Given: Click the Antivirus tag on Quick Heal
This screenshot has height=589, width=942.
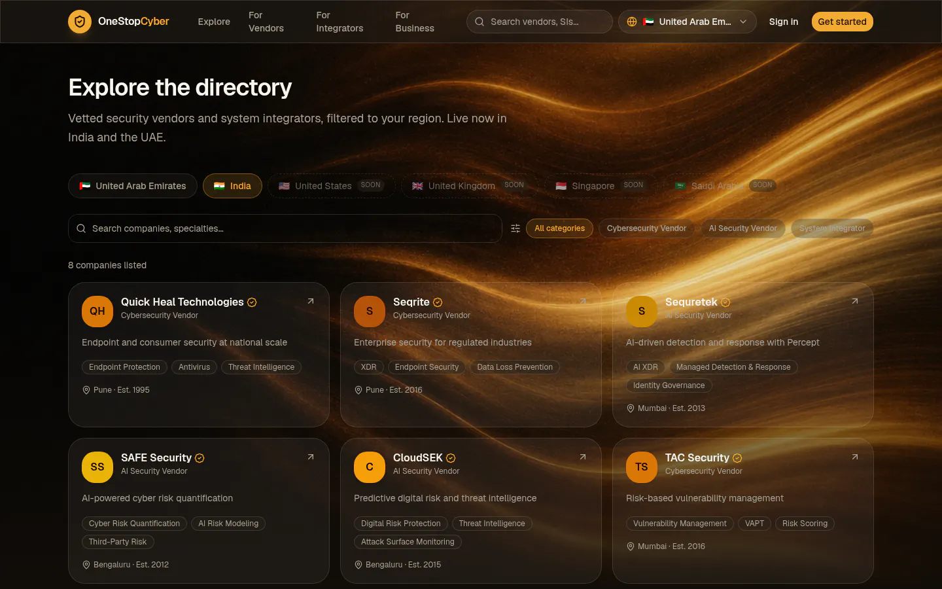Looking at the screenshot, I should [194, 367].
